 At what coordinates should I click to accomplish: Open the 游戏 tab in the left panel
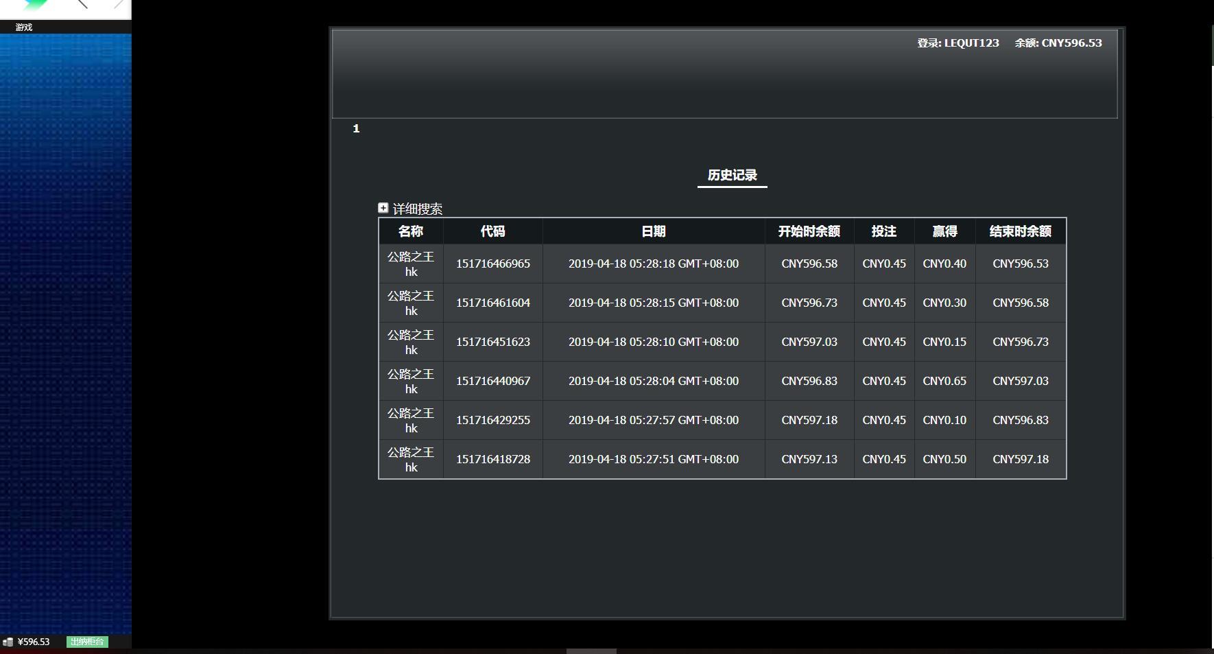point(24,27)
